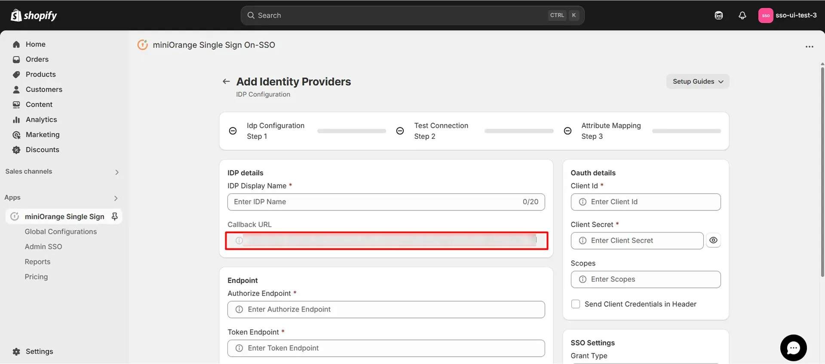Open Analytics page
This screenshot has width=825, height=364.
click(x=41, y=120)
